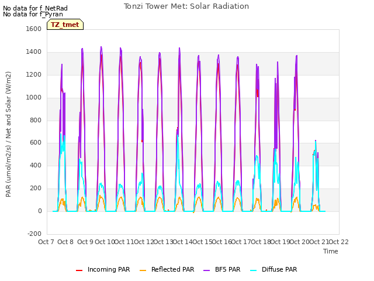Click the 1200 y-axis tick label
Image resolution: width=374 pixels, height=281 pixels.
pyautogui.click(x=34, y=75)
